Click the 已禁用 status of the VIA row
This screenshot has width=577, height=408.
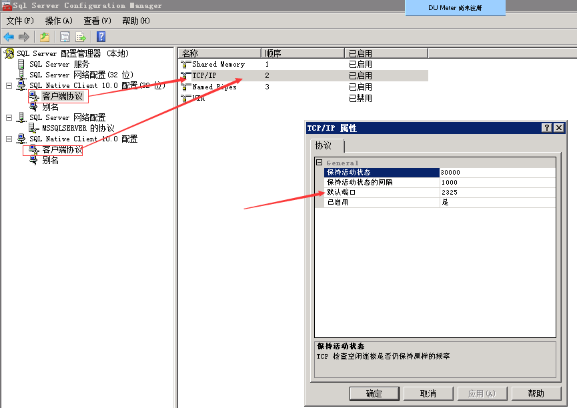360,99
